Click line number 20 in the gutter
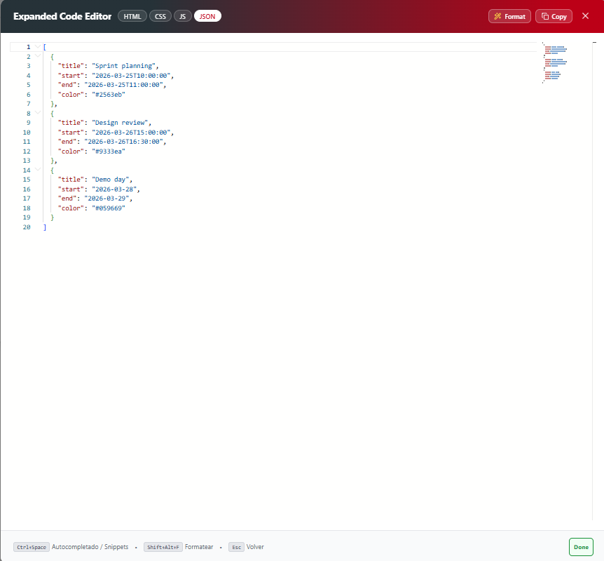604x561 pixels. coord(27,227)
